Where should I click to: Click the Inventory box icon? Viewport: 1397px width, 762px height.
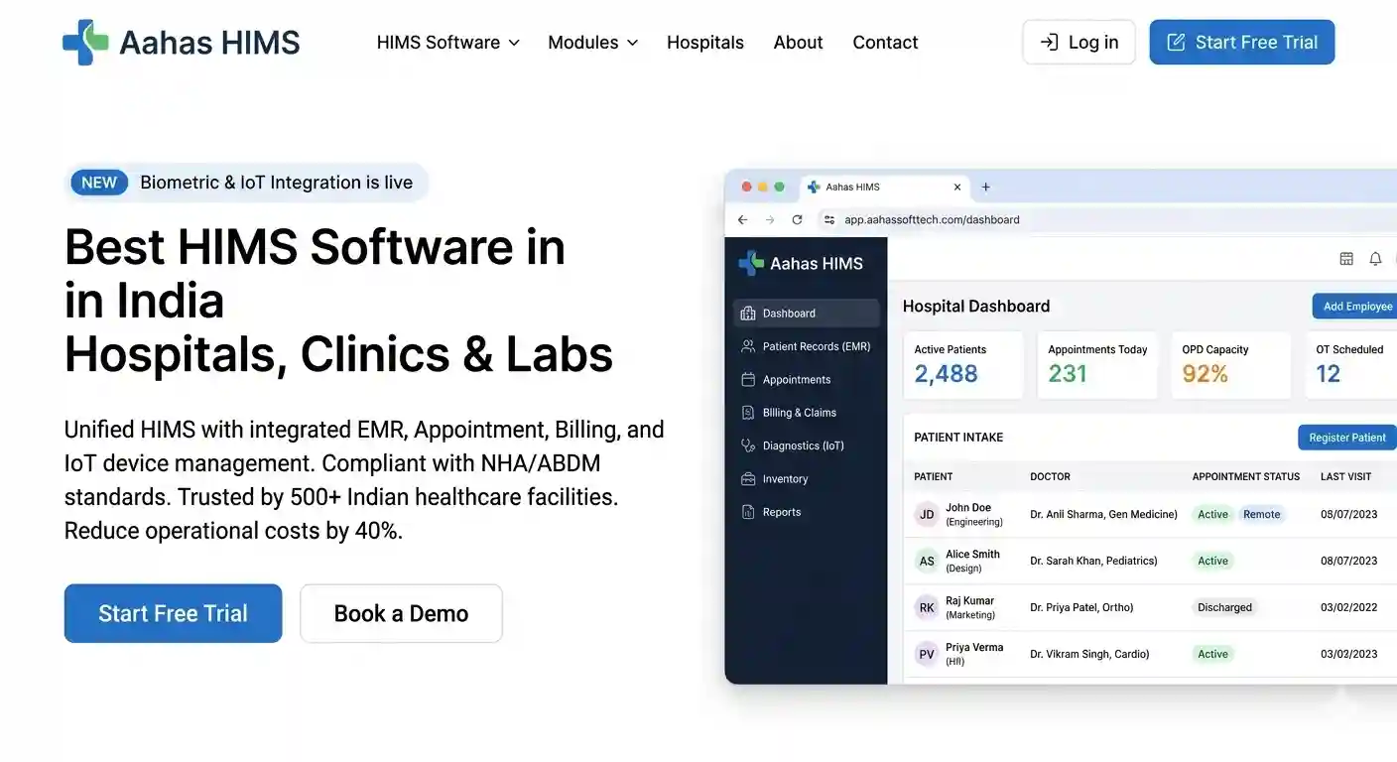tap(748, 479)
